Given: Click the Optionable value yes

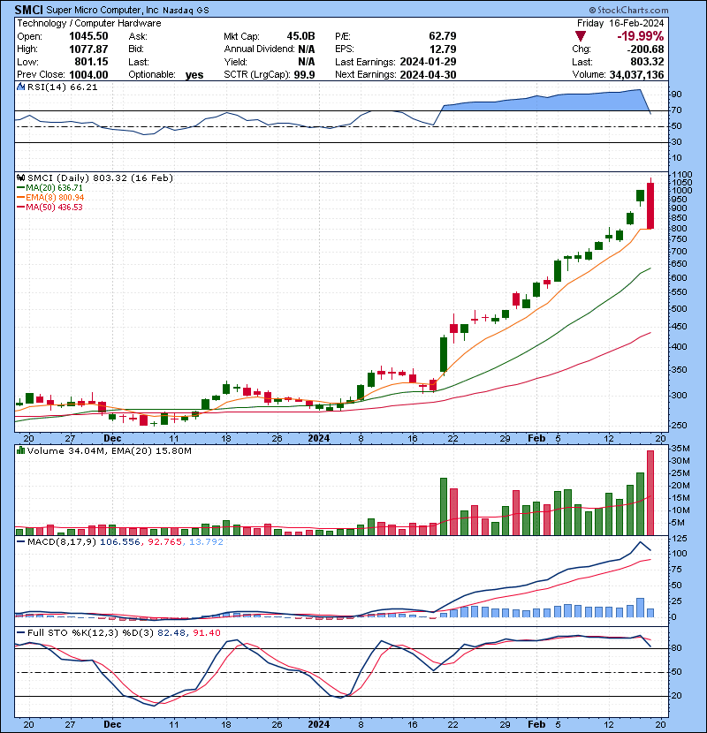Looking at the screenshot, I should [x=194, y=75].
